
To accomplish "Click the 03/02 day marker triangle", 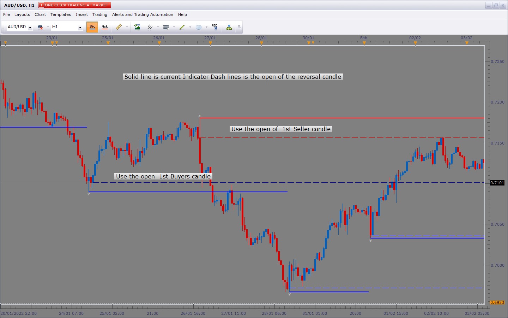I will click(x=467, y=43).
